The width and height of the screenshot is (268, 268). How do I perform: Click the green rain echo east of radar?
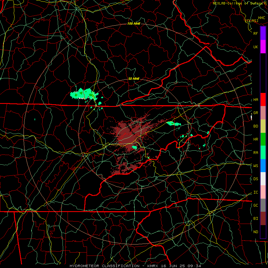coord(174,124)
